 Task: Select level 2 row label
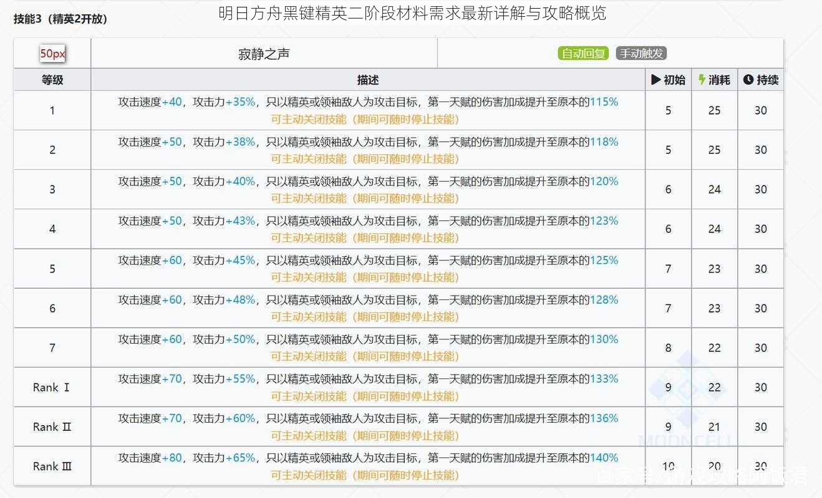point(52,150)
